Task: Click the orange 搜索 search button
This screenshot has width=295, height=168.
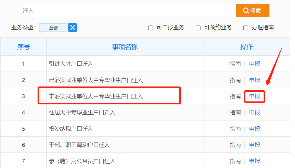Action: [252, 11]
